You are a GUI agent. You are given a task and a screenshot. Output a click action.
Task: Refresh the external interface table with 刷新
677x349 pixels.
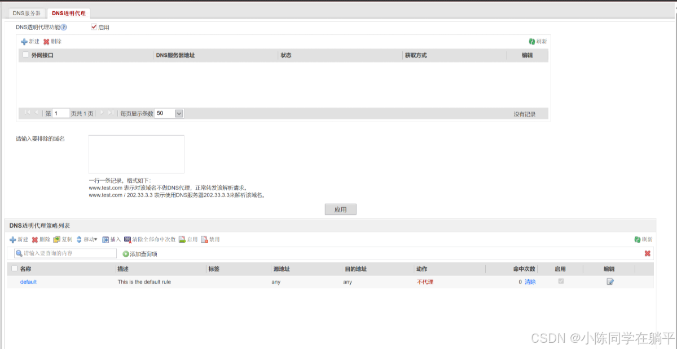point(538,42)
